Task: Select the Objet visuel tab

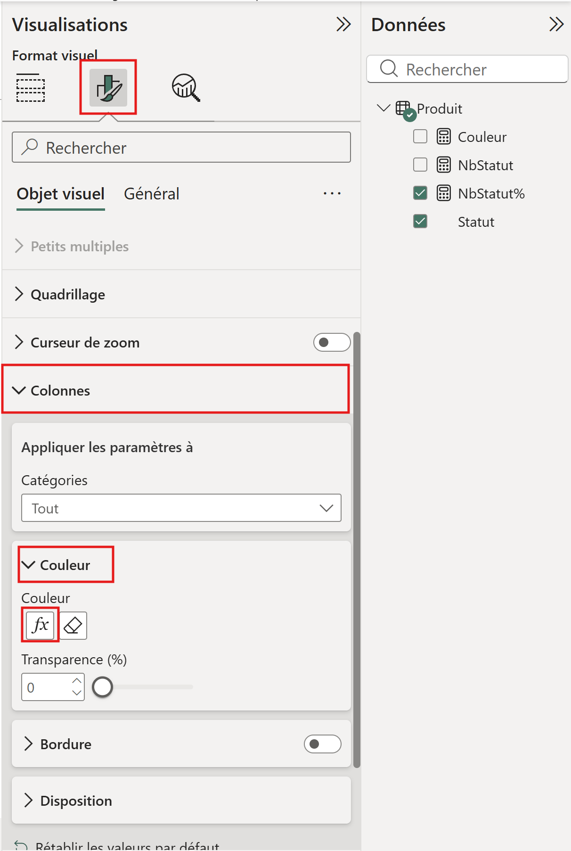Action: click(x=61, y=194)
